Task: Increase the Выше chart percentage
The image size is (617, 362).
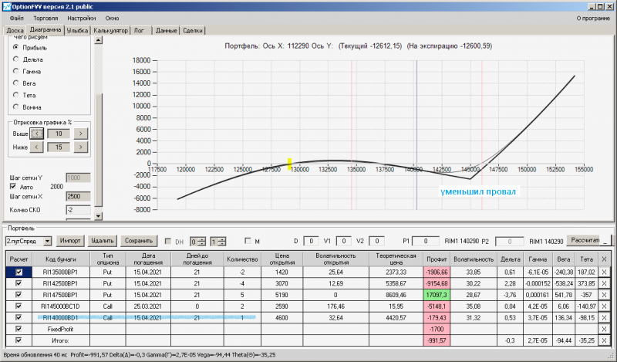Action: 81,134
